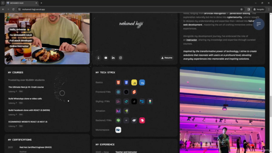This screenshot has width=272, height=153.
Task: Click the orange Svelte icon
Action: 134,92
